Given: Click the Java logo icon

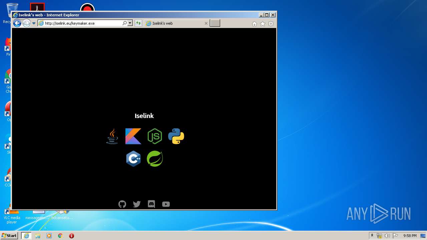Looking at the screenshot, I should coord(112,136).
